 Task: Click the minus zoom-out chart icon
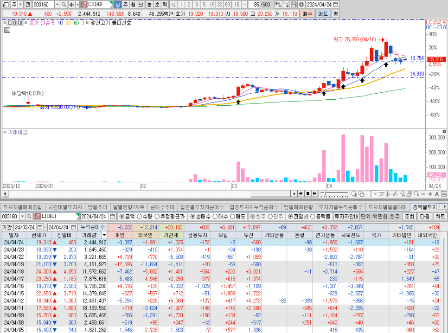point(423,194)
